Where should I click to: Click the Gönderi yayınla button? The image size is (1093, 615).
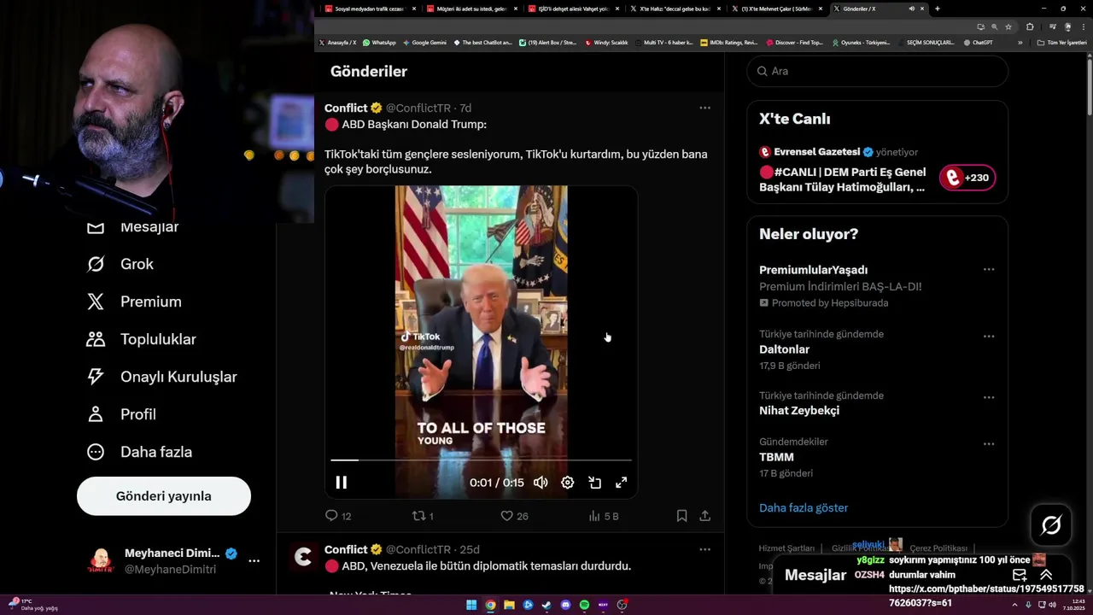[x=164, y=496]
